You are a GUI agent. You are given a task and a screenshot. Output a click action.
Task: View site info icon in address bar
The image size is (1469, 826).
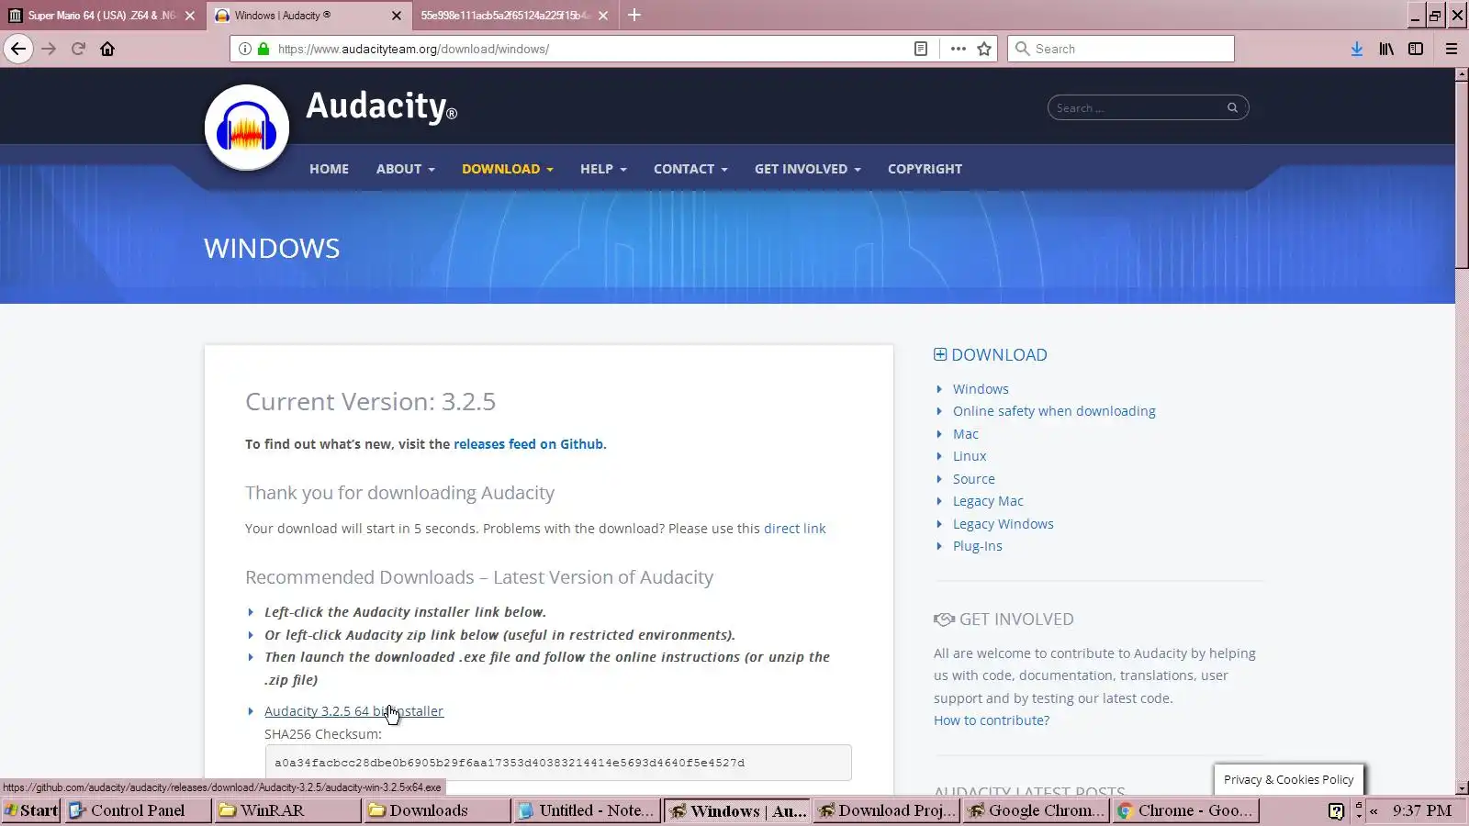pos(245,49)
